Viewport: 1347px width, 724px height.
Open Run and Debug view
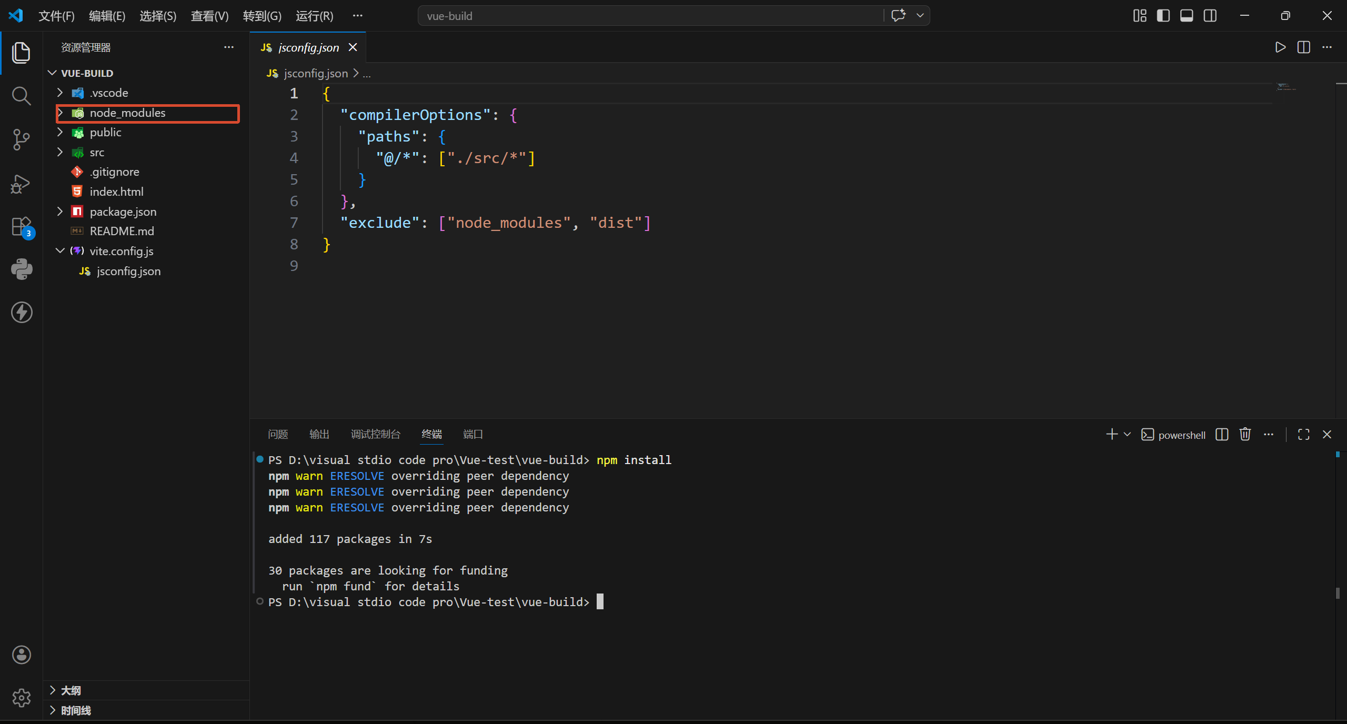[21, 184]
